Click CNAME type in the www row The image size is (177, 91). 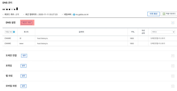[x=8, y=43]
